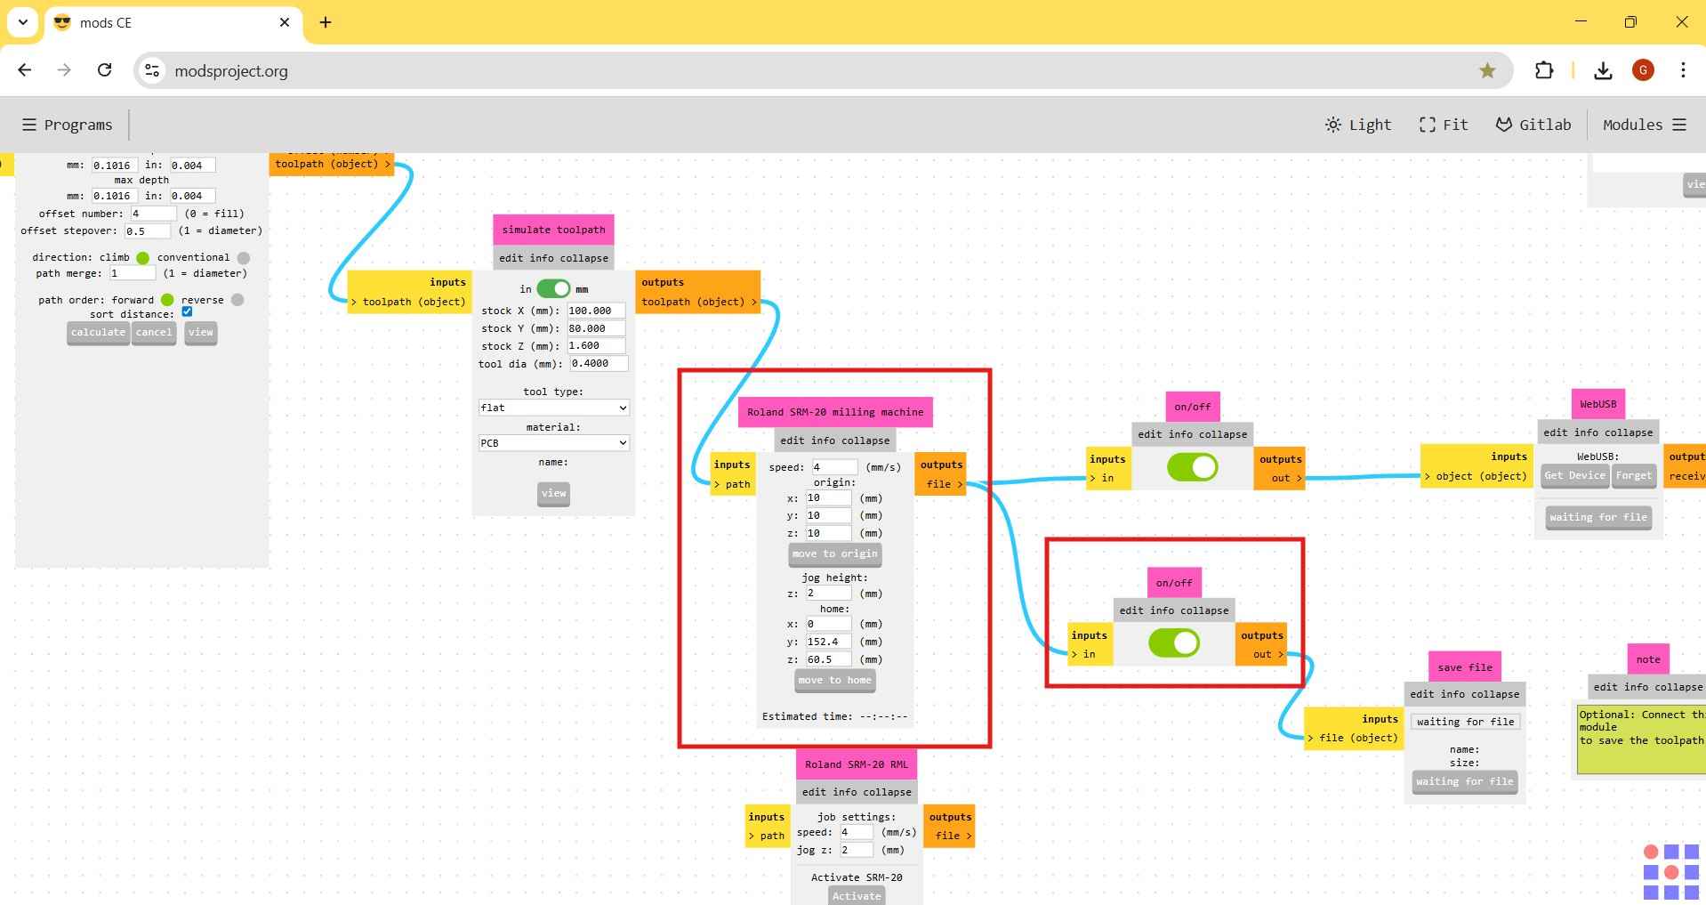
Task: Click the offset number field
Action: pyautogui.click(x=153, y=214)
